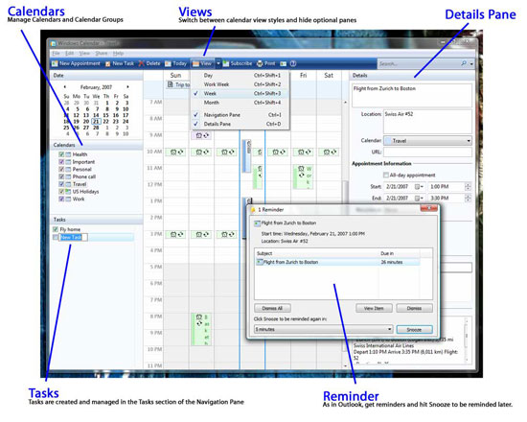Open the Calendar Travel dropdown in Details

[x=469, y=141]
